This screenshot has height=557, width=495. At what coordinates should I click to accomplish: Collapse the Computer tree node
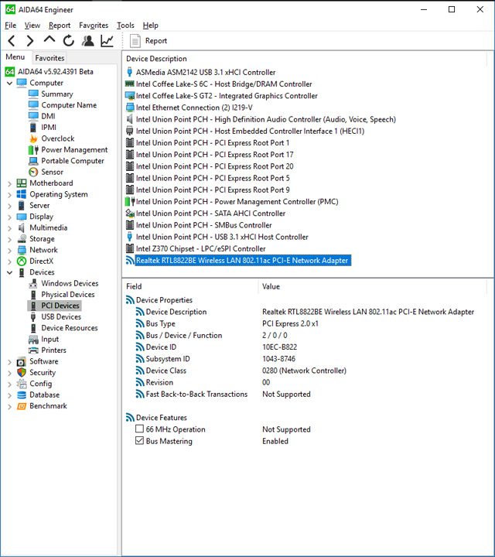(9, 83)
